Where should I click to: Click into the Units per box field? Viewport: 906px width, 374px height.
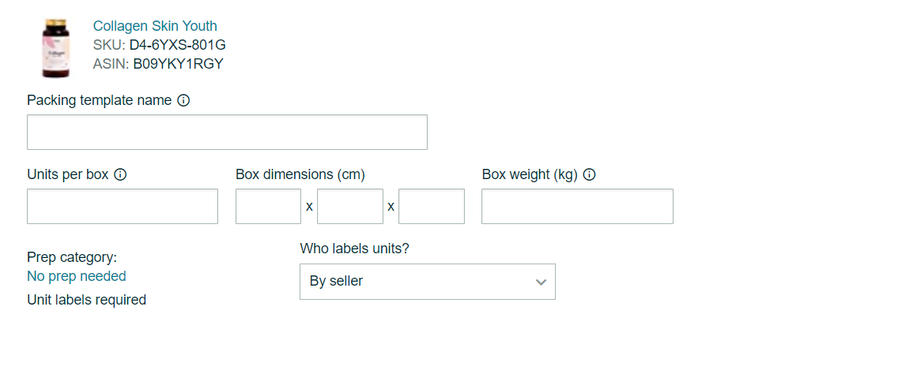pyautogui.click(x=123, y=206)
